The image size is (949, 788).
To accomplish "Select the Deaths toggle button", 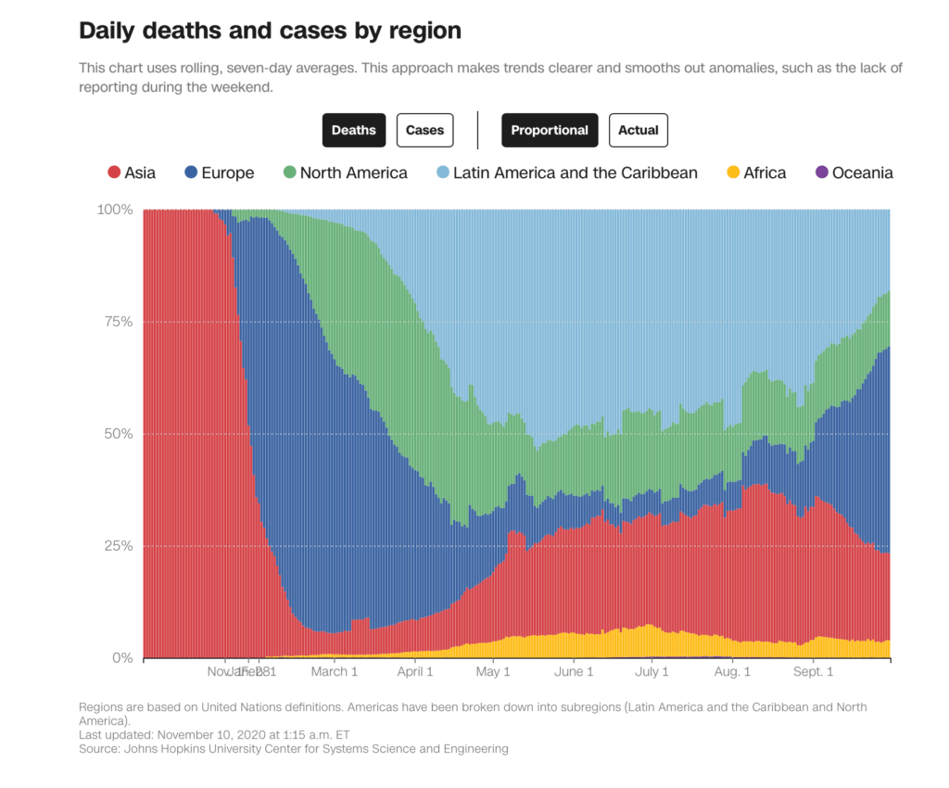I will pyautogui.click(x=353, y=130).
